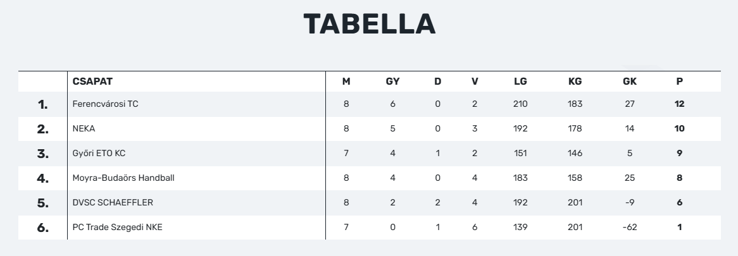Click the KG goals conceded header
This screenshot has height=256, width=738.
(575, 82)
